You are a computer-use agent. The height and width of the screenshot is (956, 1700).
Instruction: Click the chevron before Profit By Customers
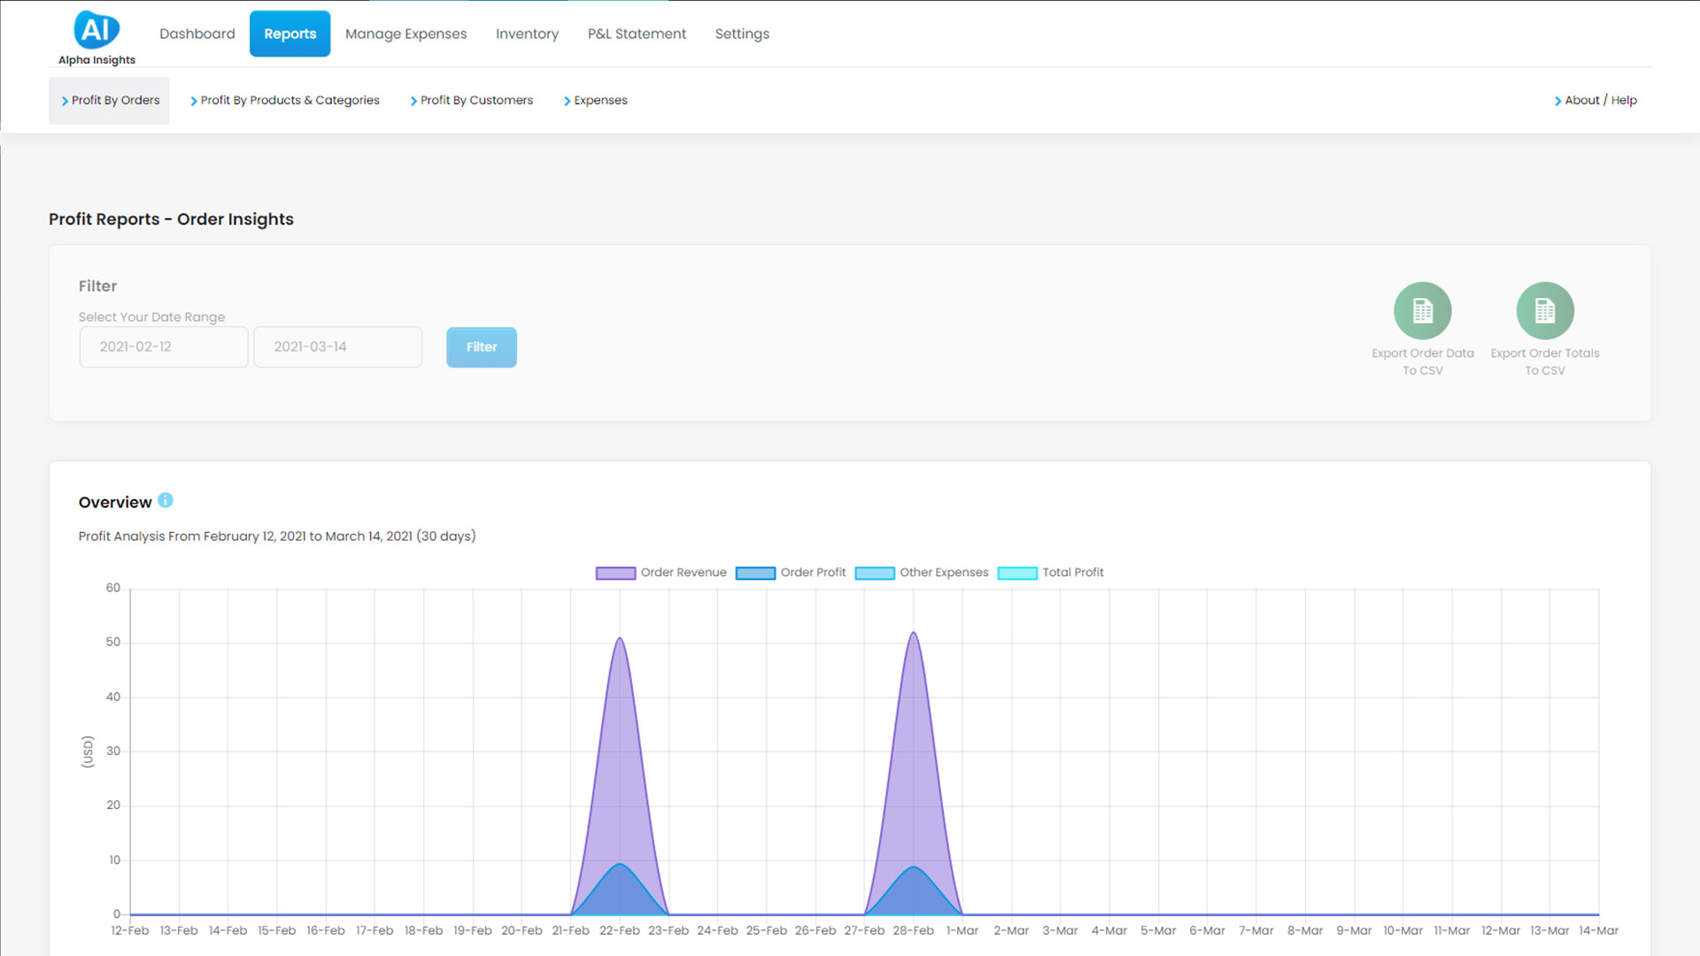[413, 101]
